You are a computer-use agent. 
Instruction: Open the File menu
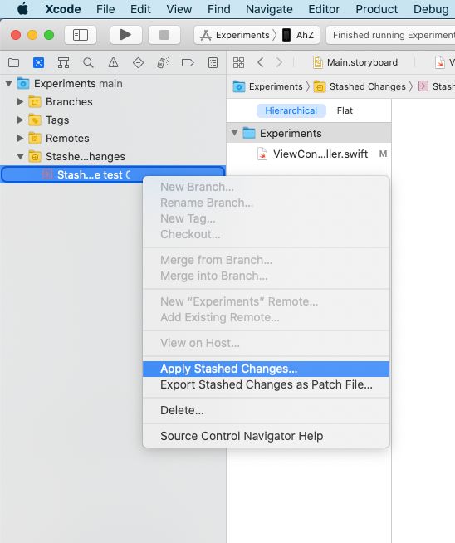point(105,9)
